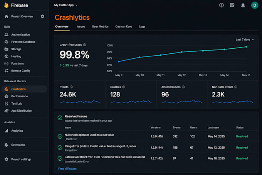The width and height of the screenshot is (262, 175).
Task: Click the May 15 data point on chart
Action: coord(246,47)
